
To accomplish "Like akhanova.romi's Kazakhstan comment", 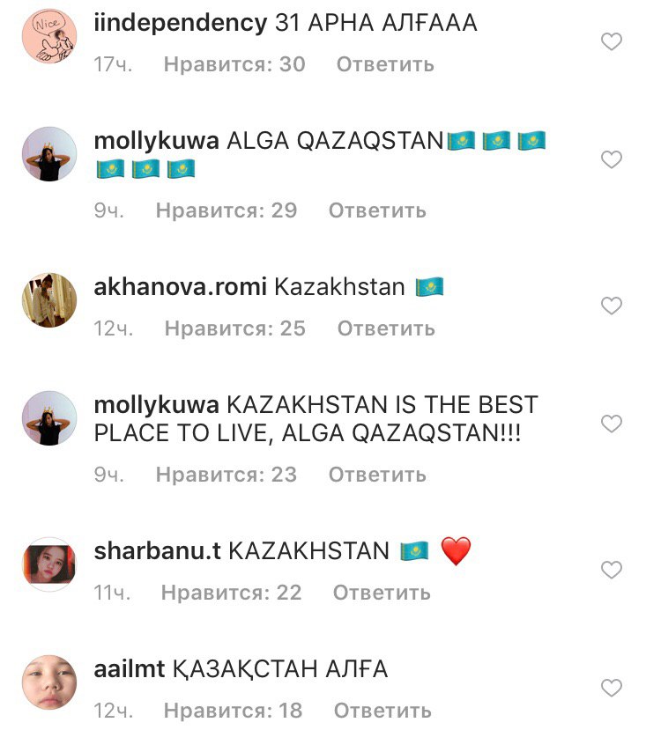I will [611, 306].
